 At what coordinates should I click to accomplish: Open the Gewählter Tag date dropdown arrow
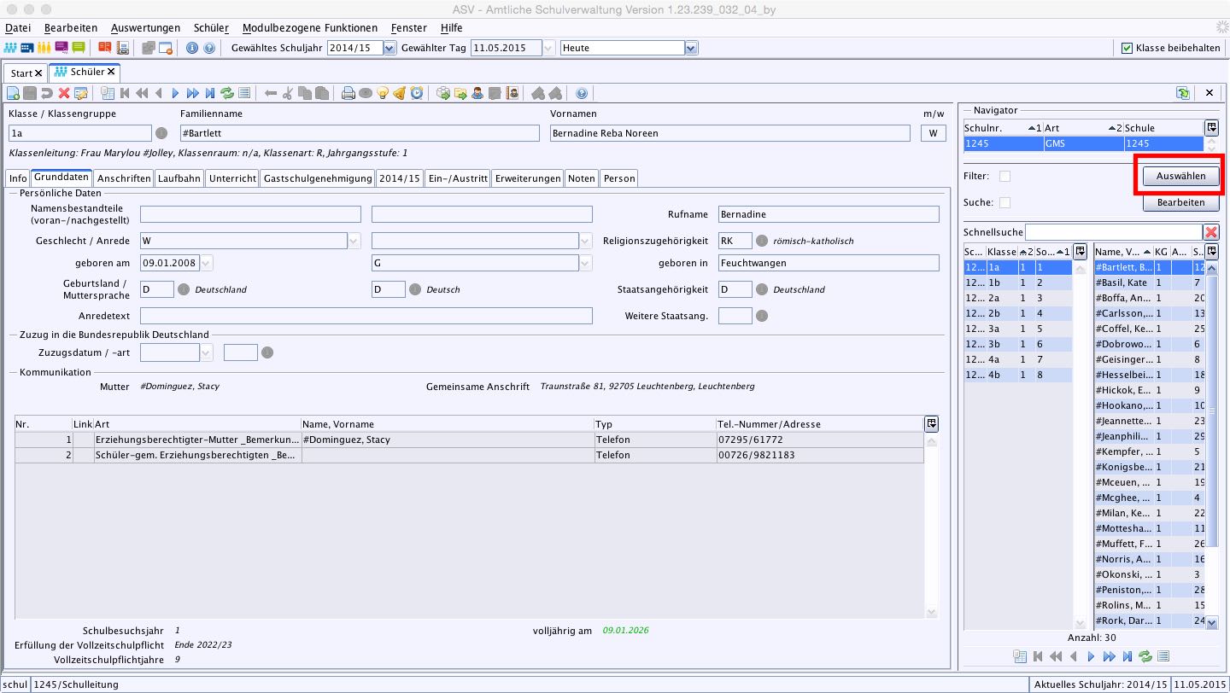pyautogui.click(x=548, y=48)
